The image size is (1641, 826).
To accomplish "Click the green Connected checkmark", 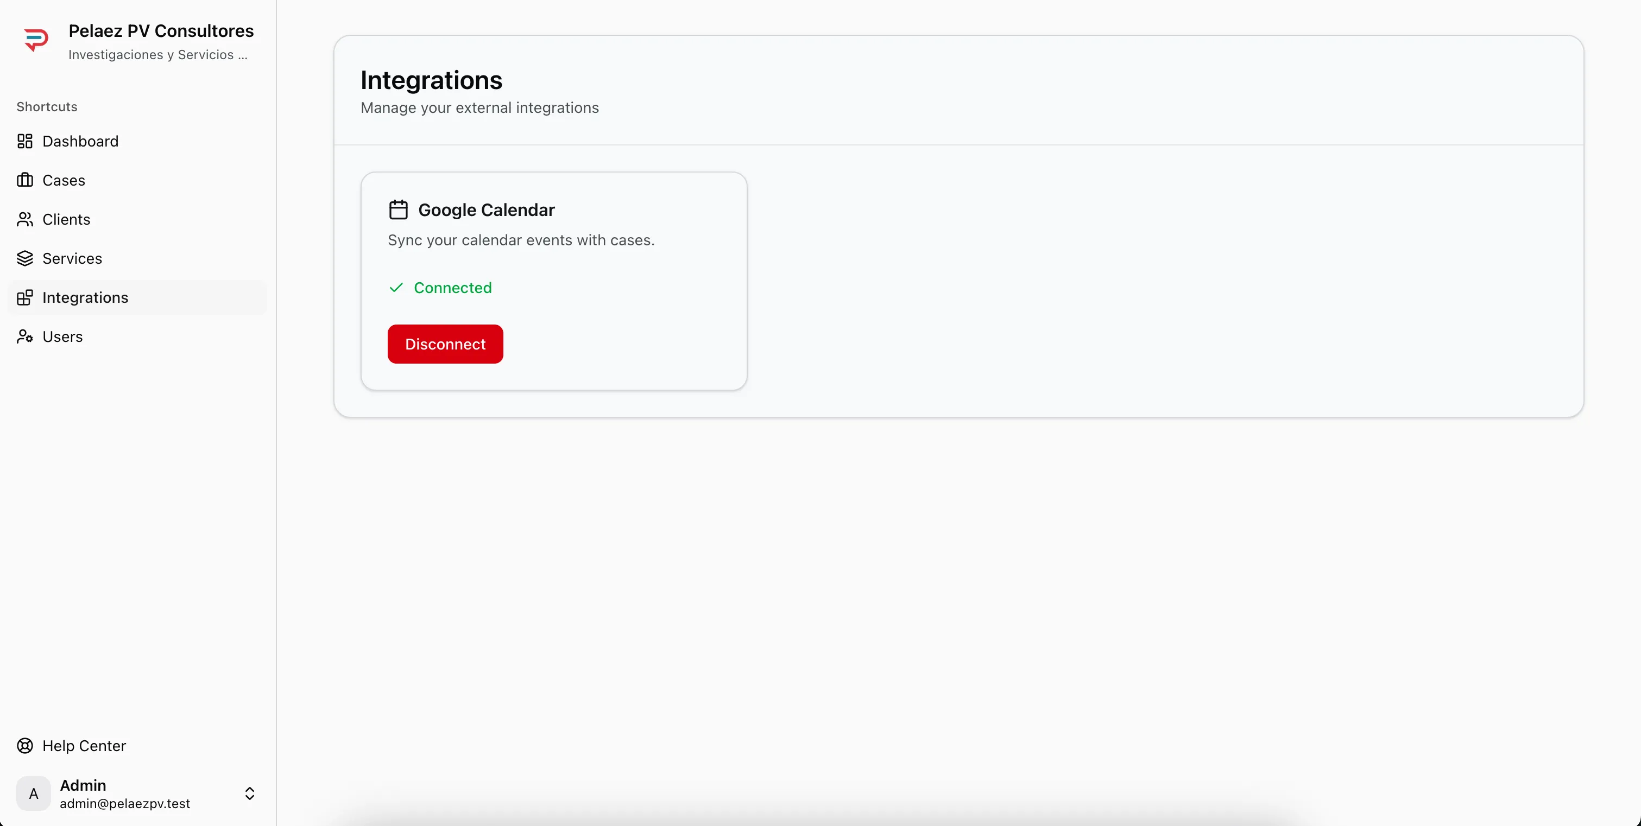I will tap(396, 288).
